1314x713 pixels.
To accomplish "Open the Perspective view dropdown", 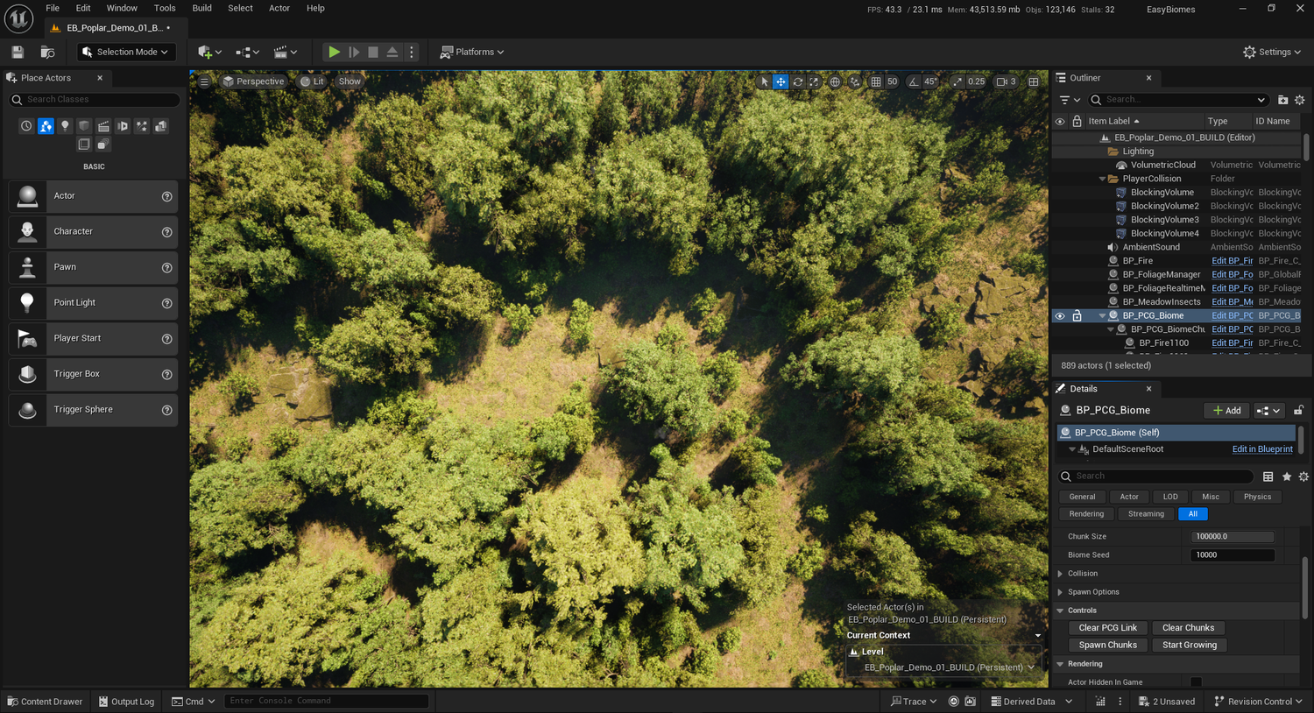I will [x=254, y=81].
